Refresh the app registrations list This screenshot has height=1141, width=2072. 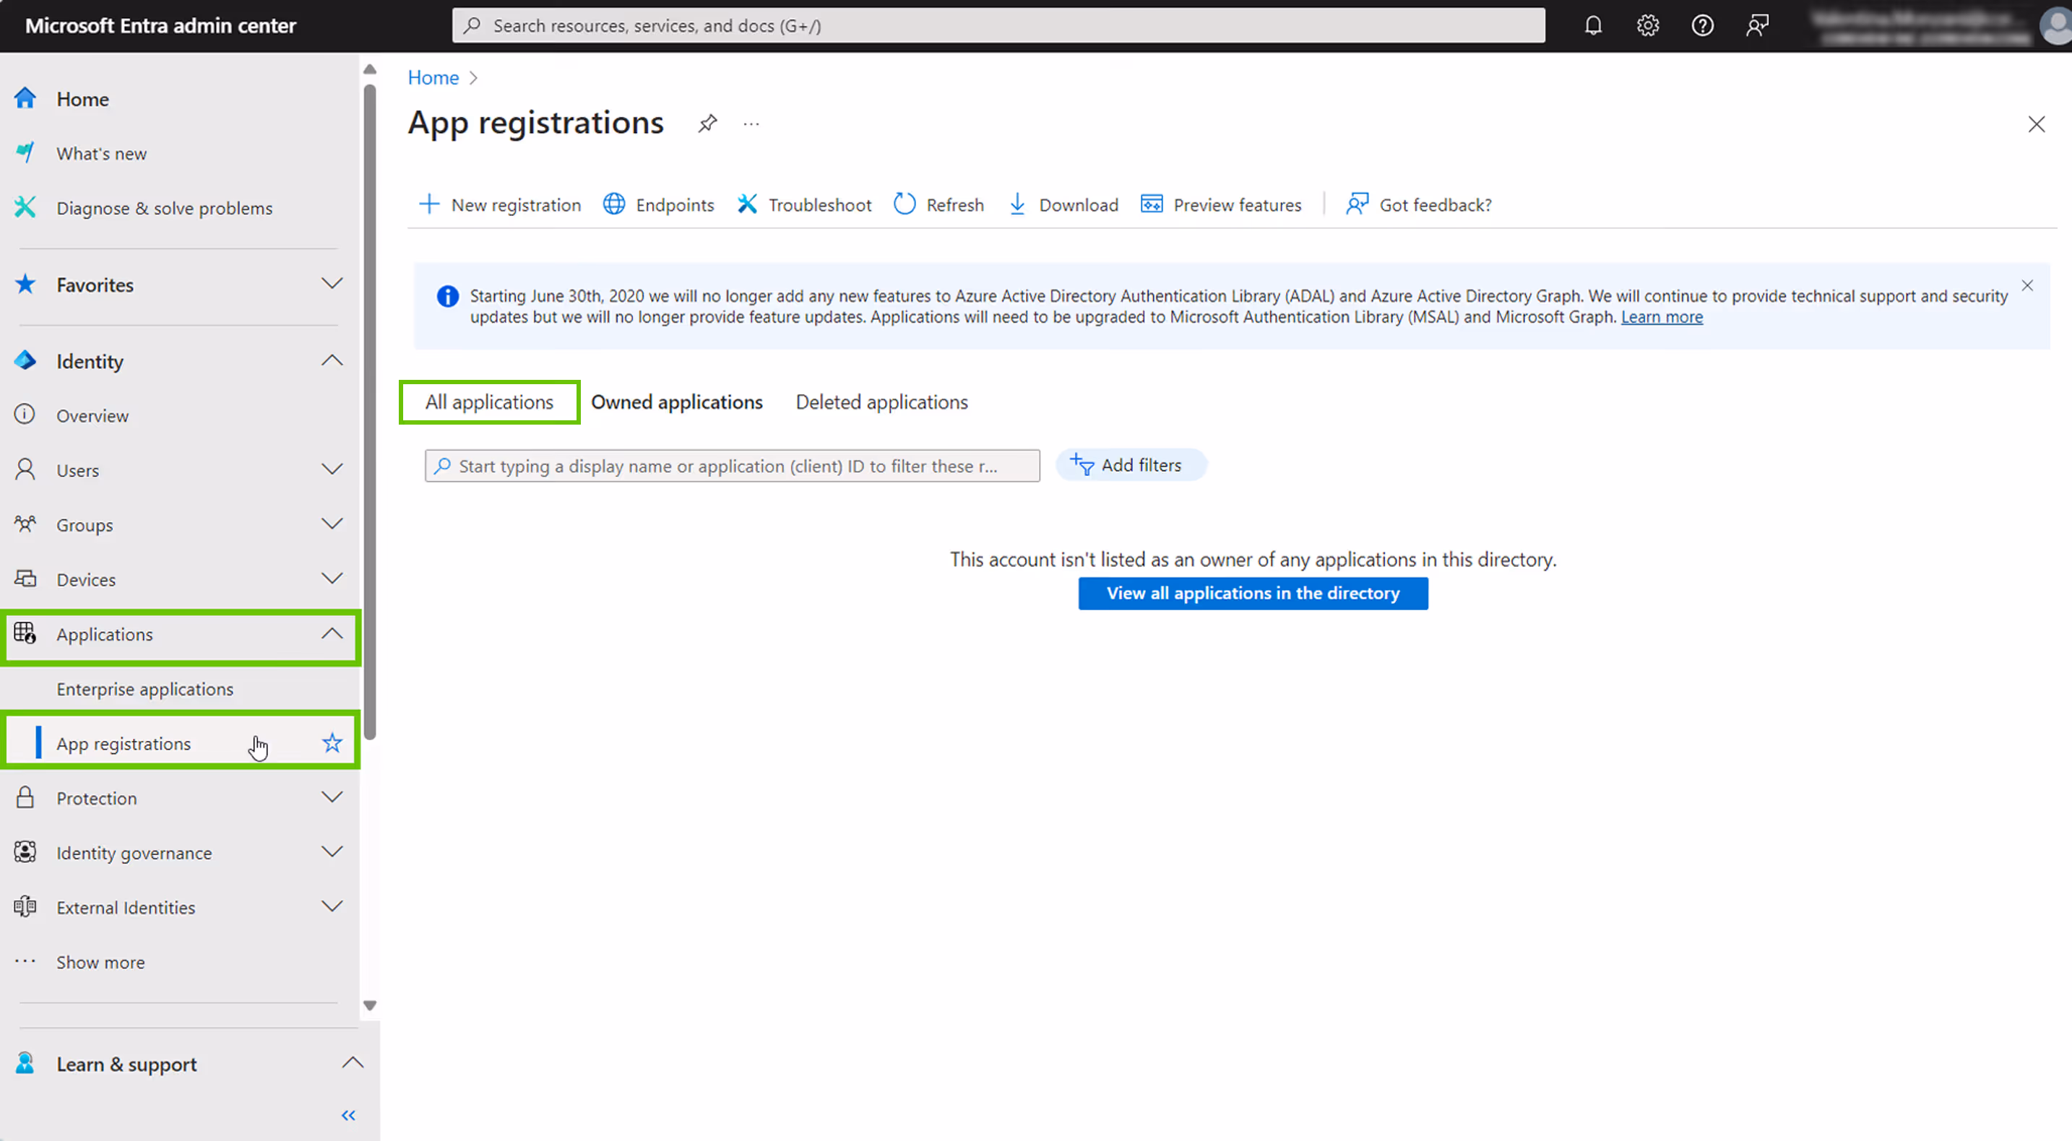click(938, 204)
